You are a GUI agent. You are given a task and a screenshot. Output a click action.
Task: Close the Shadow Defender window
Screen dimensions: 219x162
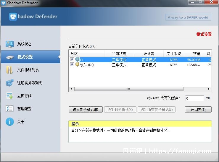point(211,2)
